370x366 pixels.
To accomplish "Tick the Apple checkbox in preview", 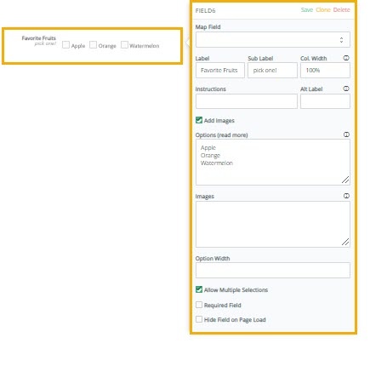I will coord(65,45).
